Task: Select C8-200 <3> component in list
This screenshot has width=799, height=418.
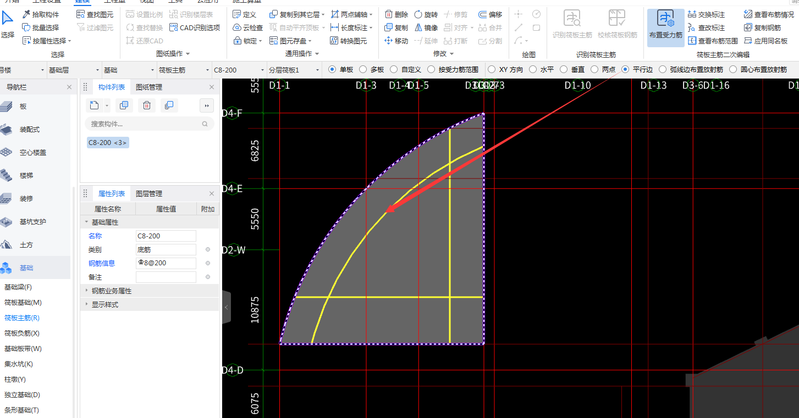Action: [x=108, y=143]
